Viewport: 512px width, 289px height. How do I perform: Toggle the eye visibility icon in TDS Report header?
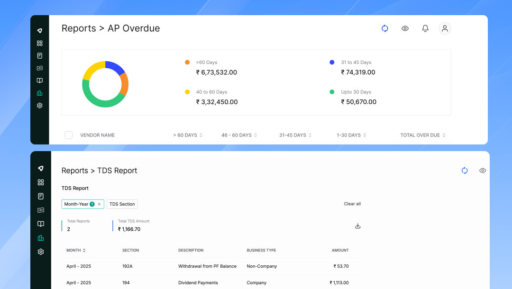[x=483, y=171]
